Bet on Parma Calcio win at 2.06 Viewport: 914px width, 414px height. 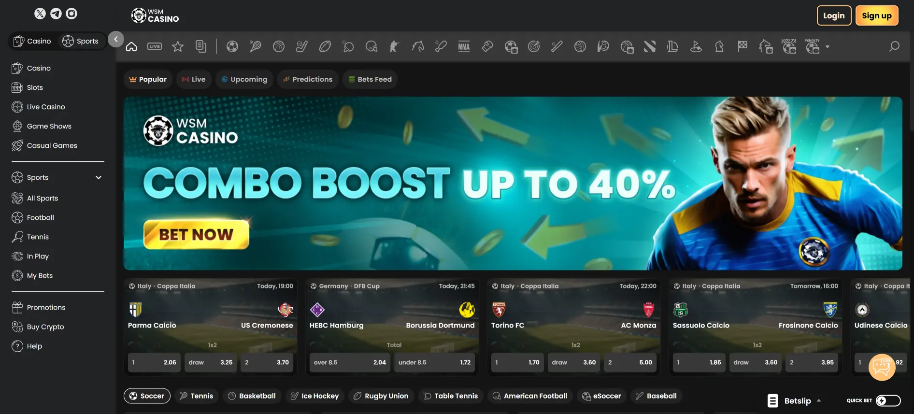pos(154,362)
